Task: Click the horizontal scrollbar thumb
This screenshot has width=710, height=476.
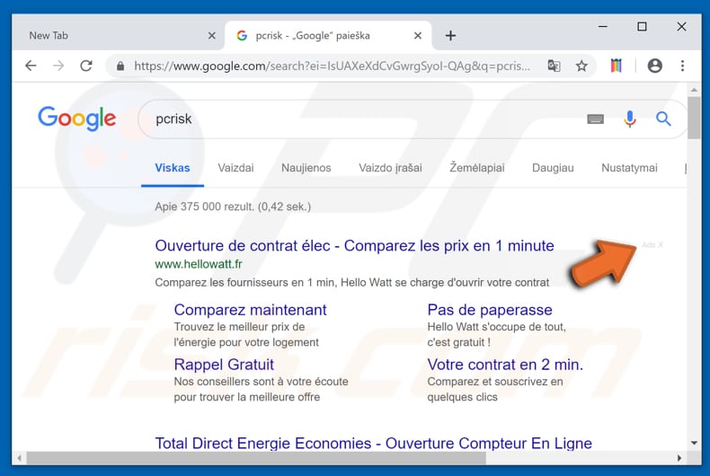Action: (256, 458)
